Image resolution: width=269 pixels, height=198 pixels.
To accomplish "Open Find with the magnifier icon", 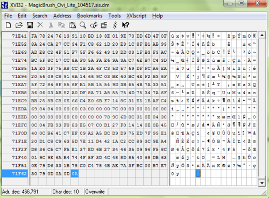I will tap(83, 25).
